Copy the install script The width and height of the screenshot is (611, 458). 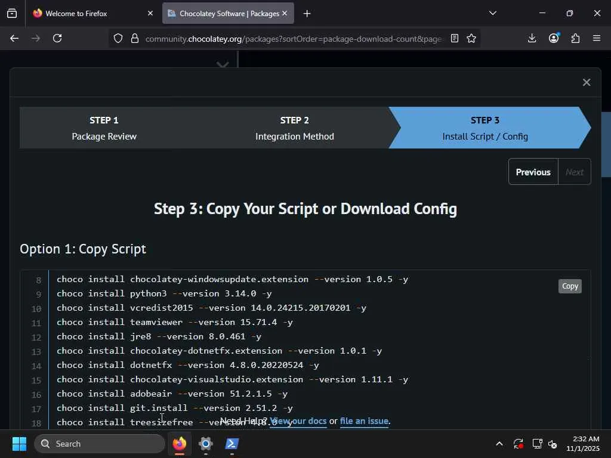click(570, 286)
